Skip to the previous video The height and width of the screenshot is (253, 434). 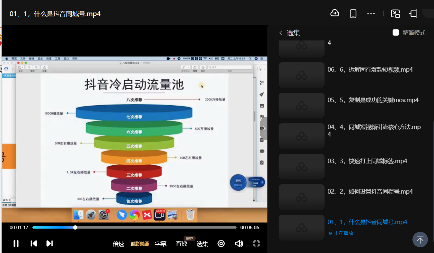tap(34, 244)
